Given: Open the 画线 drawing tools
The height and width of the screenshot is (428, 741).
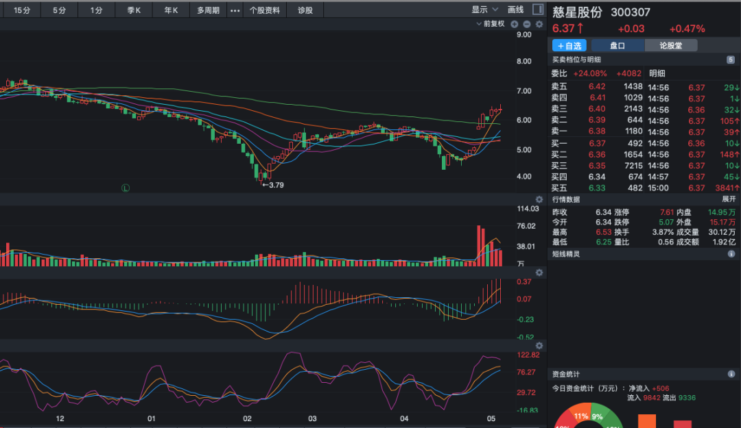Looking at the screenshot, I should [x=515, y=10].
